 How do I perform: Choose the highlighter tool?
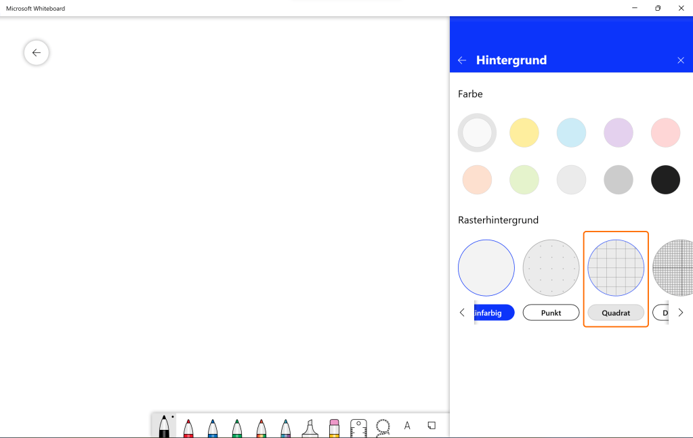coord(310,428)
